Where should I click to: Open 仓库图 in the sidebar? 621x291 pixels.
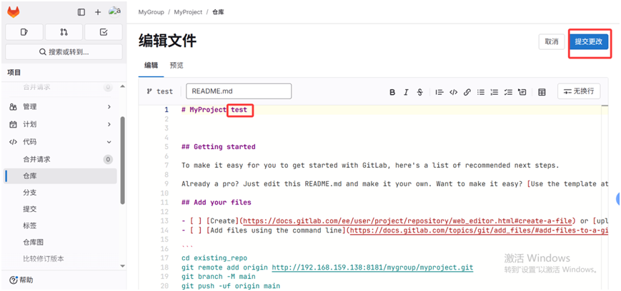coord(61,242)
